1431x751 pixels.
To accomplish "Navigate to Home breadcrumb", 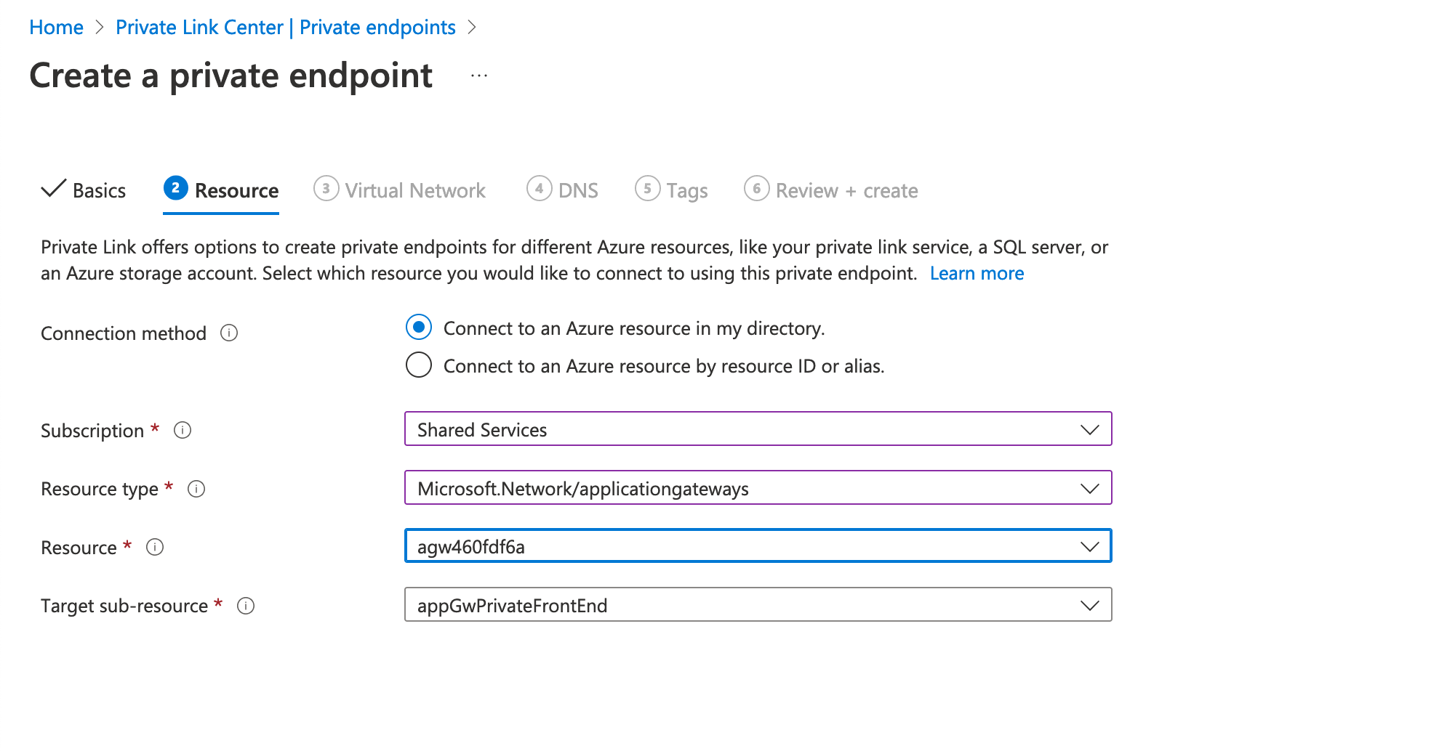I will click(x=56, y=28).
